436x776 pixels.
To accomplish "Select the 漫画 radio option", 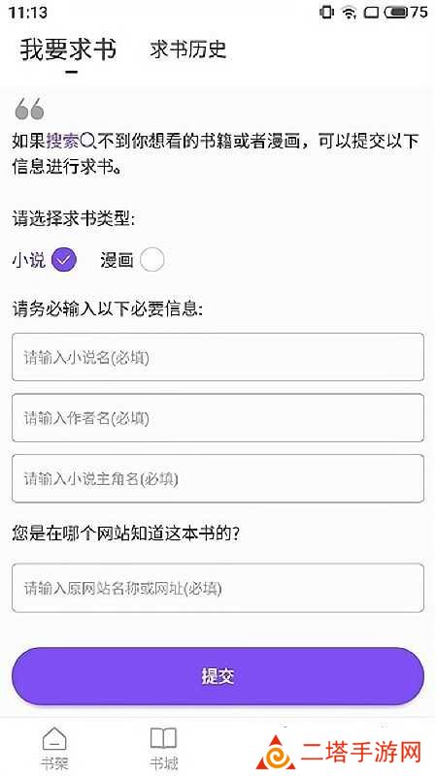I will pos(151,260).
